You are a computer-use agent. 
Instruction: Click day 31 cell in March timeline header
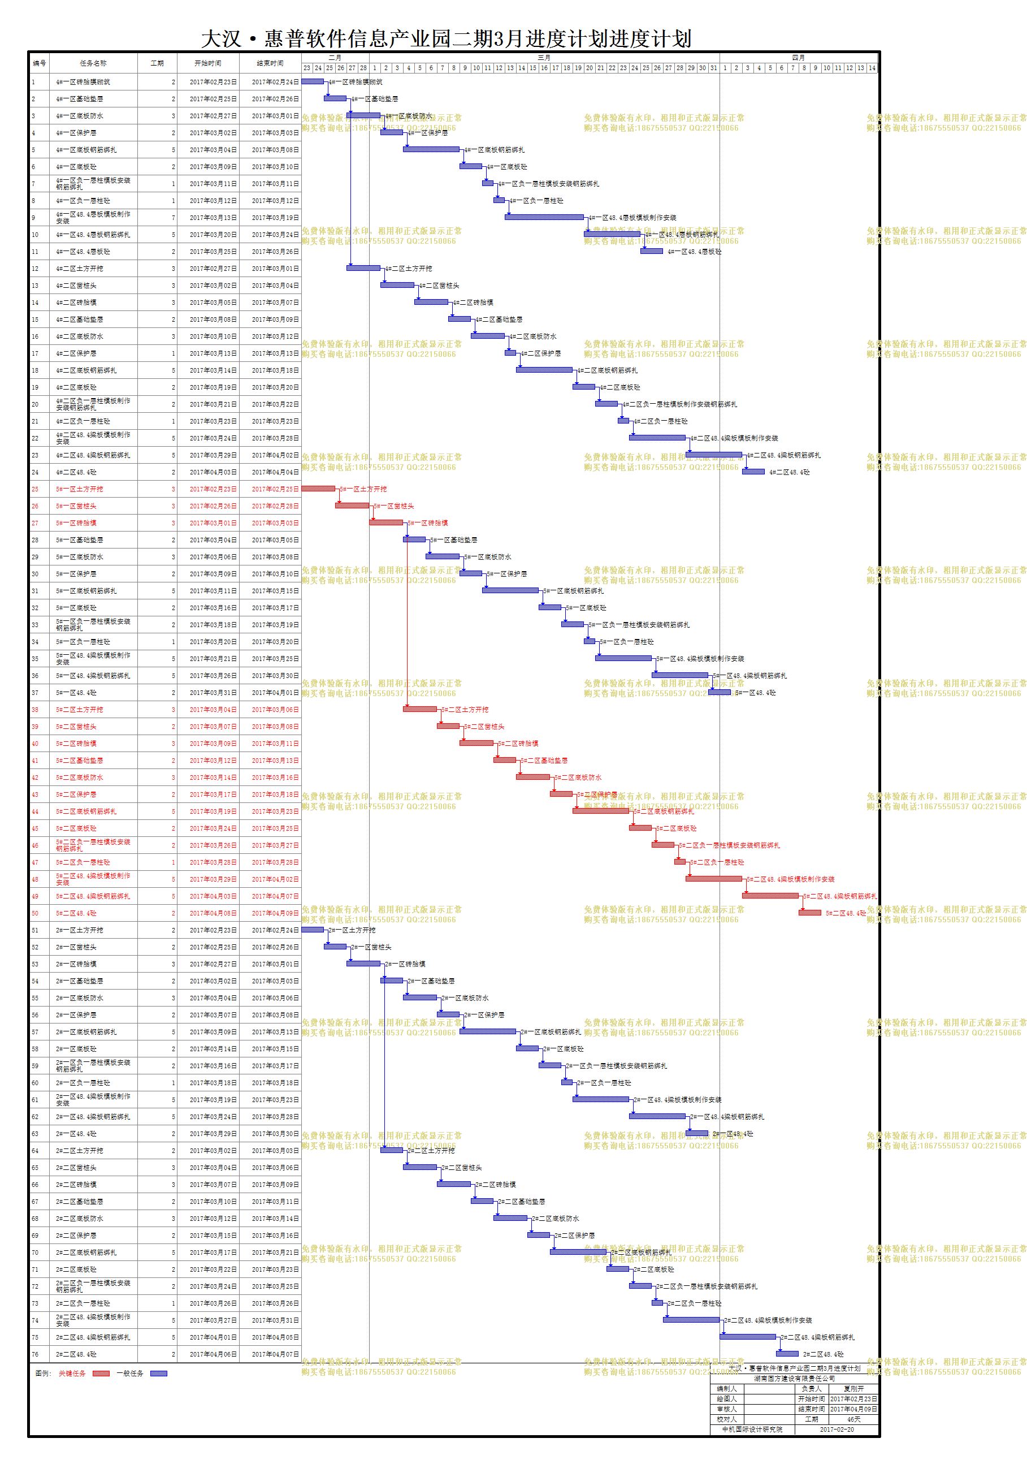click(x=713, y=68)
